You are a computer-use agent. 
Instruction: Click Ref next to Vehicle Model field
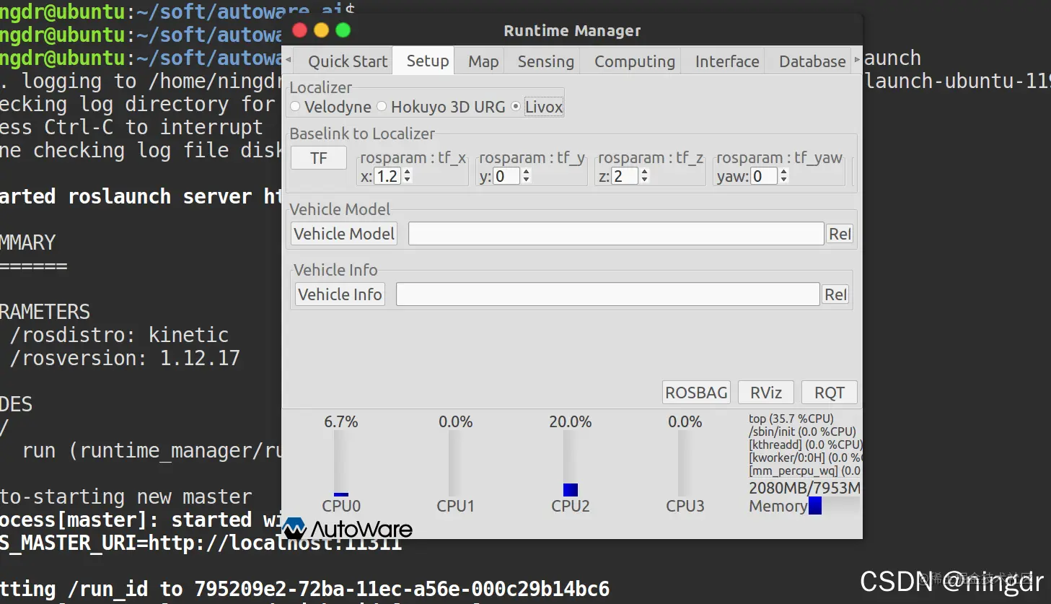point(840,234)
